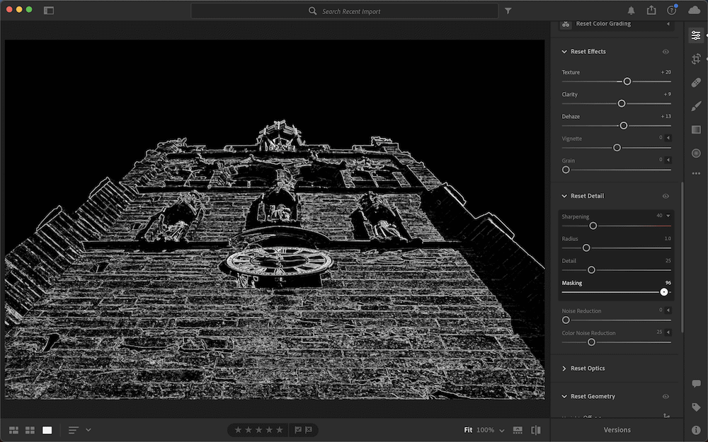Switch to photo grid view
This screenshot has width=708, height=442.
click(x=13, y=430)
